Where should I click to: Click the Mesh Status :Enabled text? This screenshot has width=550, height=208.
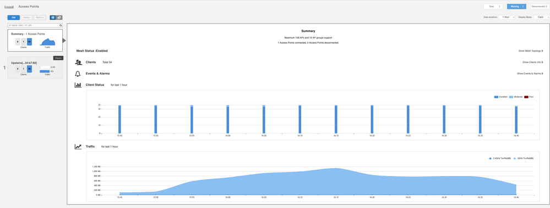tap(92, 51)
